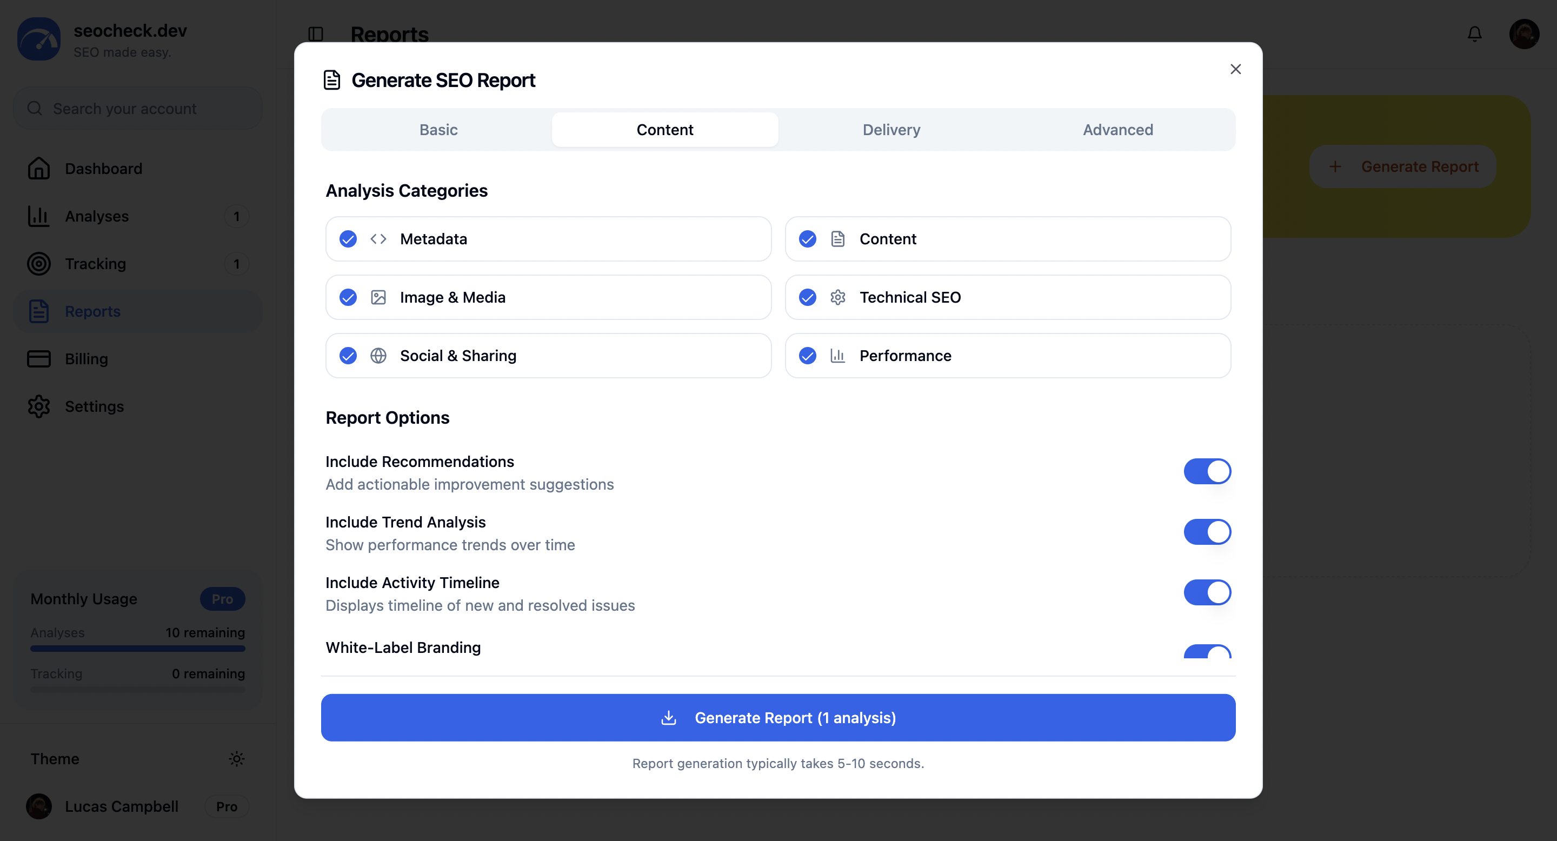The height and width of the screenshot is (841, 1557).
Task: Open the notifications bell
Action: tap(1475, 34)
